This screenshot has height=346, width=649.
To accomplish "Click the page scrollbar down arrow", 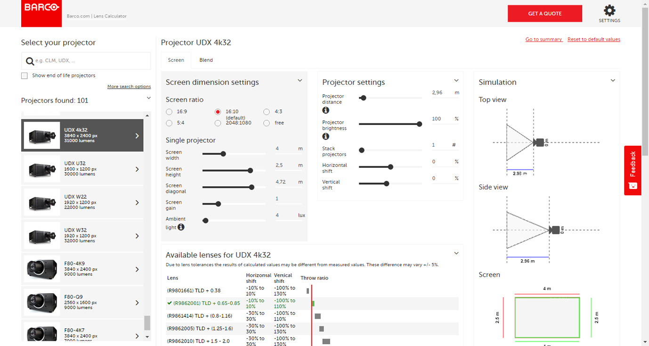I will [645, 342].
